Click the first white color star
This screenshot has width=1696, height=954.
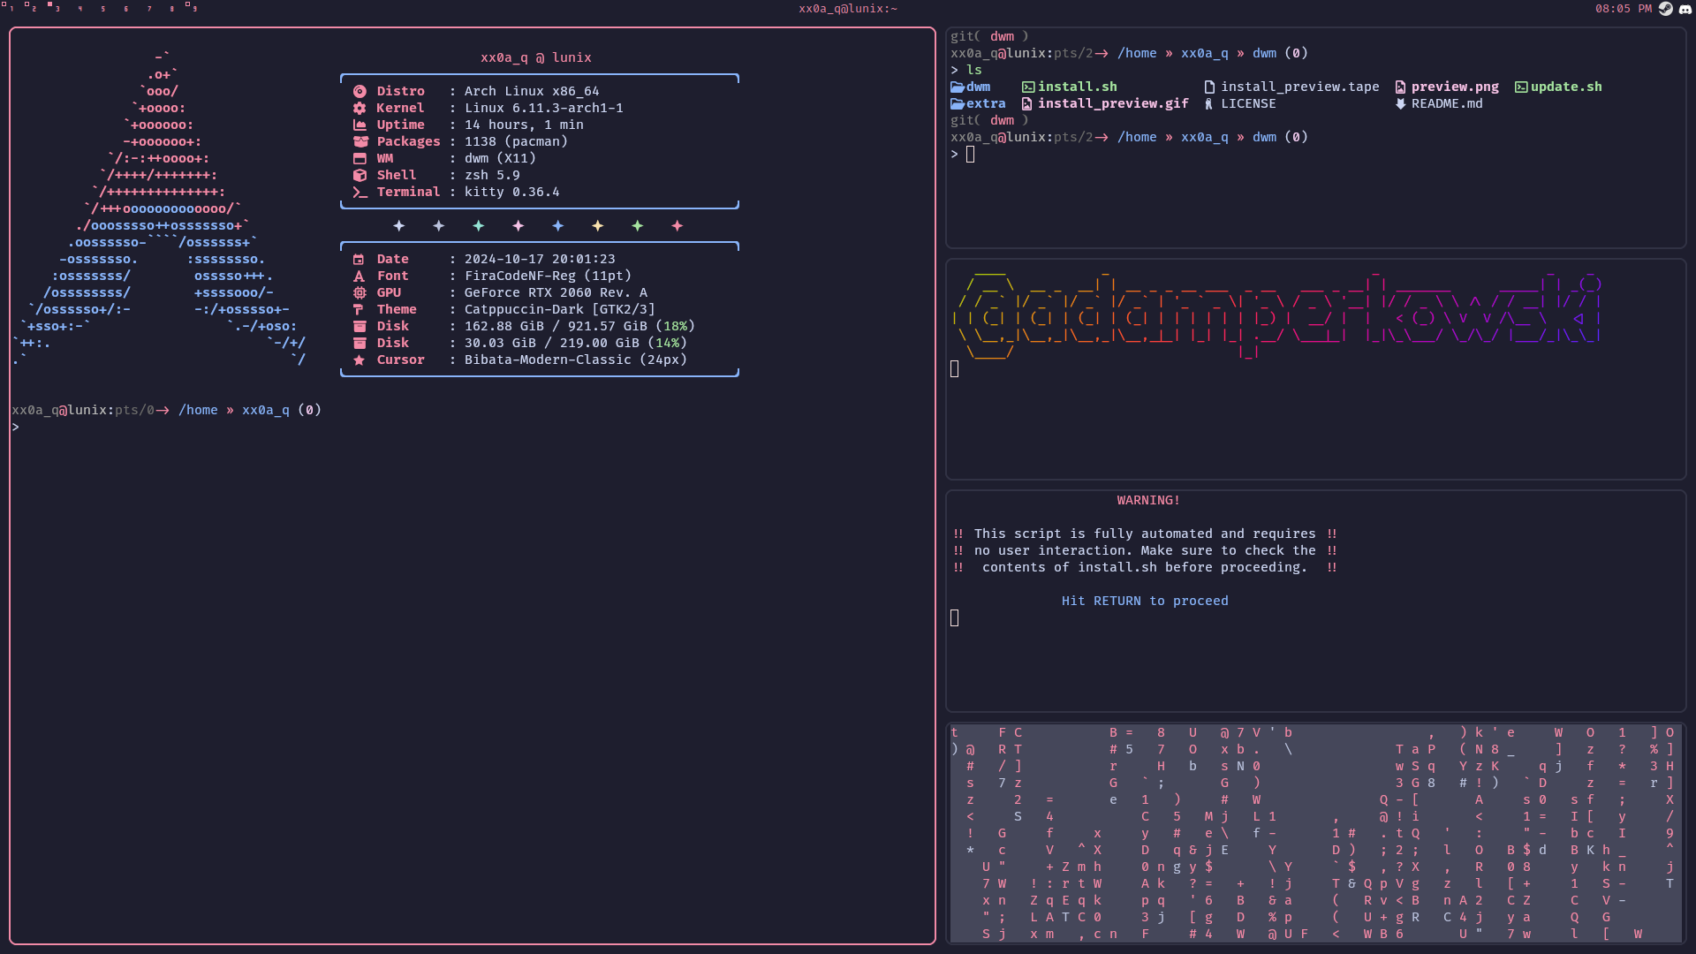tap(399, 226)
